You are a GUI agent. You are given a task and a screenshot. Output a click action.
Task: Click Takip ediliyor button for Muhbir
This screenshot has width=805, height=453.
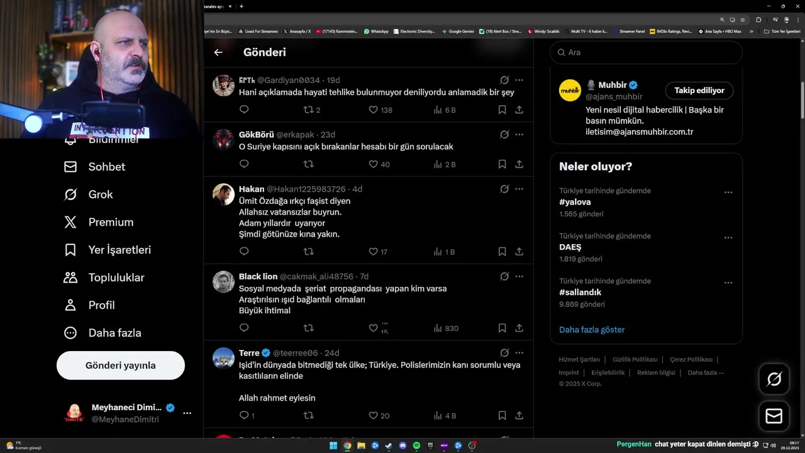click(x=699, y=91)
